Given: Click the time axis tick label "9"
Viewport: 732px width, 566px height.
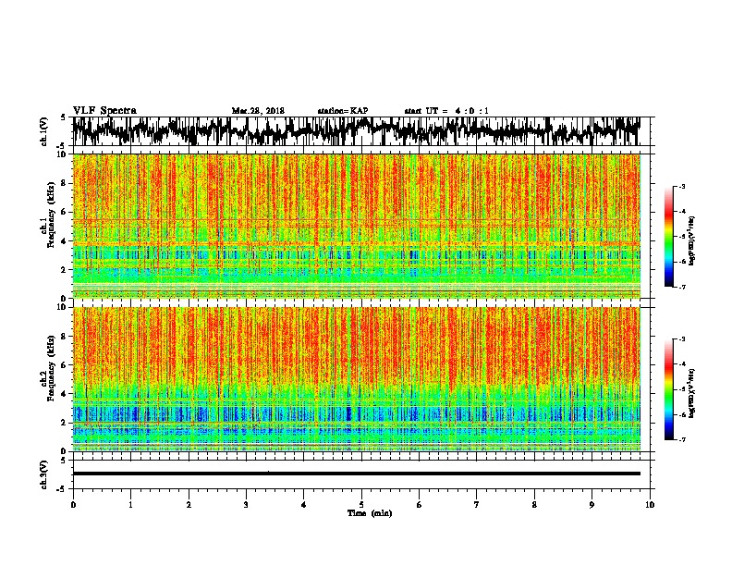Looking at the screenshot, I should [592, 505].
